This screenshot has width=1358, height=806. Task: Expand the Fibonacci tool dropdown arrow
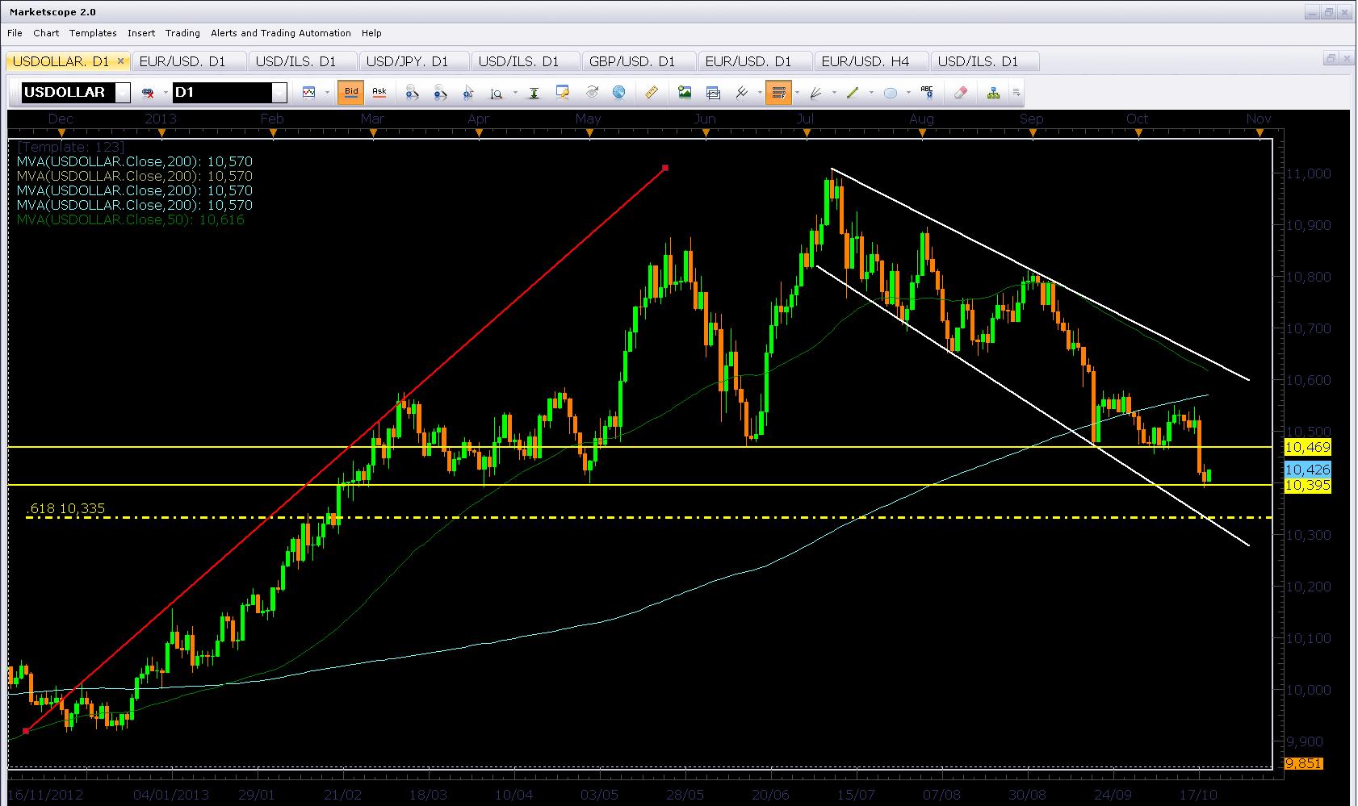(x=797, y=93)
